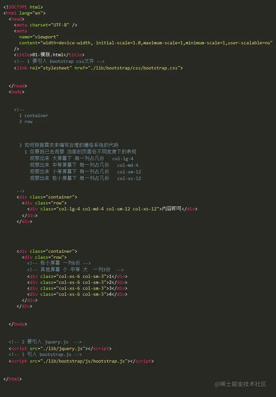Click comment '2 要引入 jquery.js'
The width and height of the screenshot is (276, 397).
[x=45, y=342]
